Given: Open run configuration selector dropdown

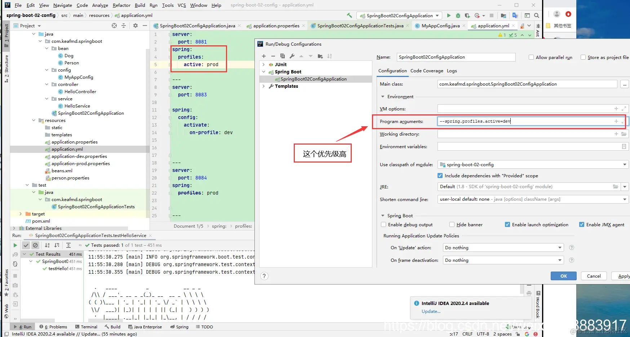Looking at the screenshot, I should tap(399, 15).
